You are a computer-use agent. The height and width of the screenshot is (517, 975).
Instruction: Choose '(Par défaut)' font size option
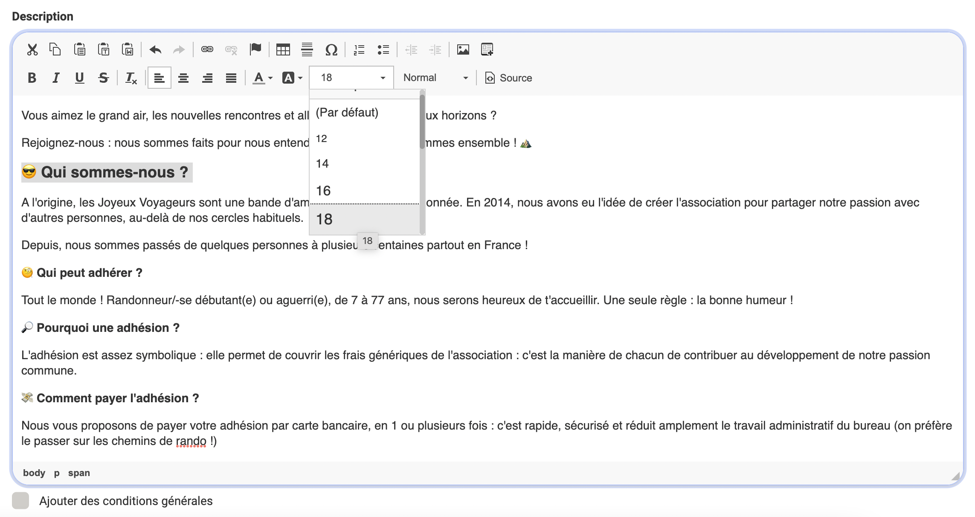365,113
